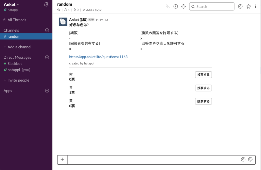This screenshot has width=261, height=170.
Task: Add a new channel with the plus
Action: (x=47, y=30)
